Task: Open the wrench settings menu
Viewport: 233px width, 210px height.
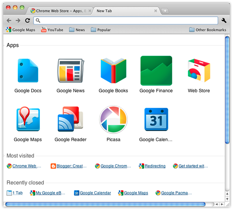Action: pyautogui.click(x=224, y=20)
